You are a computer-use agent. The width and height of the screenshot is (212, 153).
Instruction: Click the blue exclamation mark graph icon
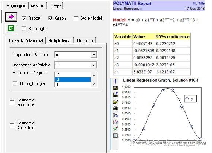(x=115, y=81)
